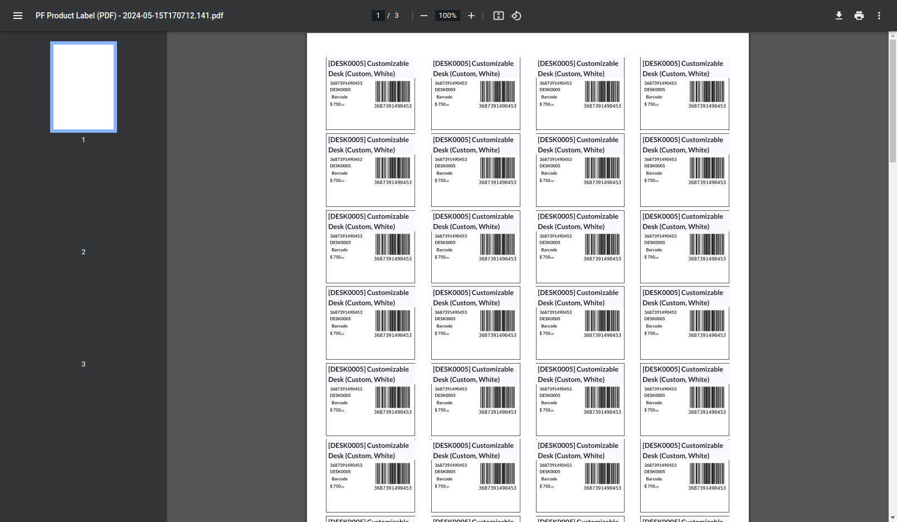Jump to page 2 via sidebar label
Viewport: 897px width, 522px height.
coord(83,252)
